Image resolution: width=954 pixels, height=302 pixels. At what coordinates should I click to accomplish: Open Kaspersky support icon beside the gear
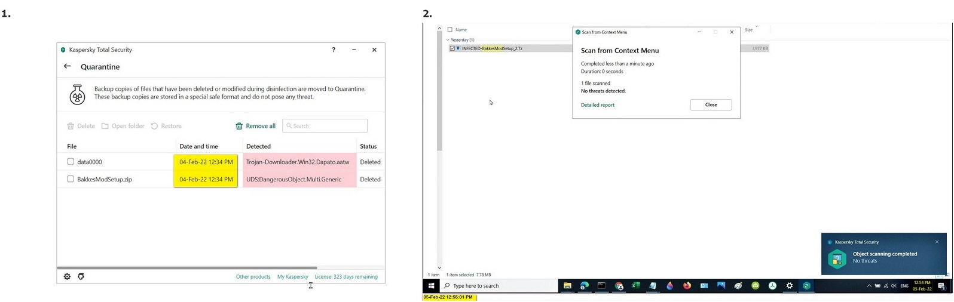(x=81, y=276)
